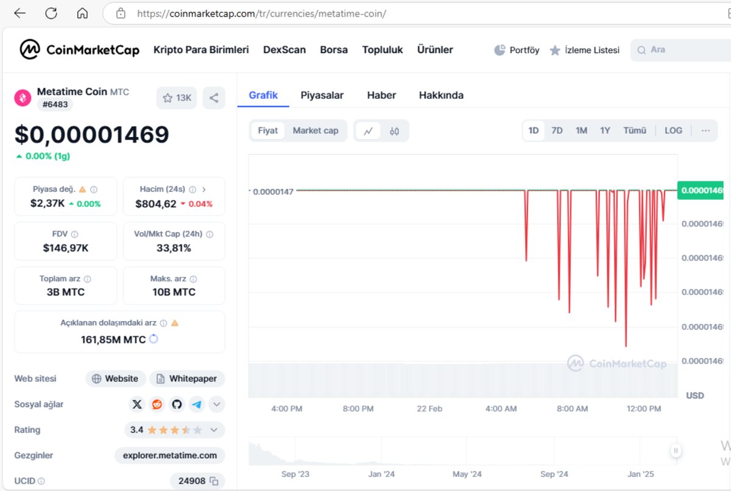Select line chart type
Image resolution: width=731 pixels, height=491 pixels.
[x=369, y=131]
